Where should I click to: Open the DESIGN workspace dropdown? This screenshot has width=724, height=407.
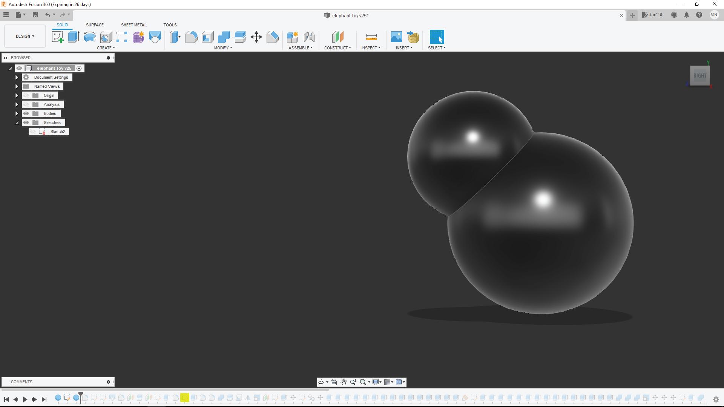pyautogui.click(x=25, y=36)
